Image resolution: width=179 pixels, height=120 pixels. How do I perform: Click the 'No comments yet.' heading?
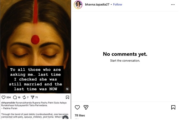(x=125, y=54)
